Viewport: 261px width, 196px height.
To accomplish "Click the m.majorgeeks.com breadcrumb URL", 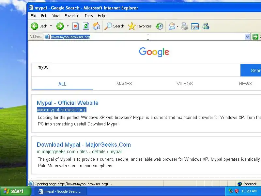I will 79,152.
